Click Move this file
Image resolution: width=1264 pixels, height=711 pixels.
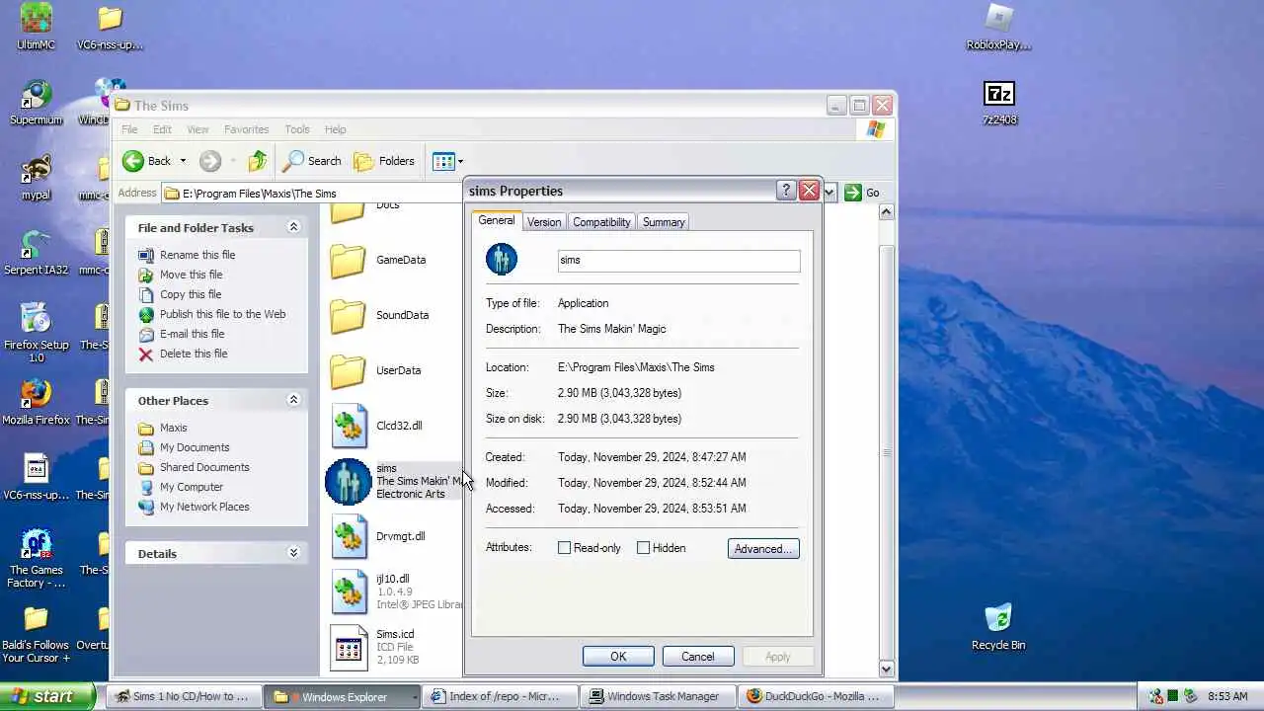click(191, 275)
